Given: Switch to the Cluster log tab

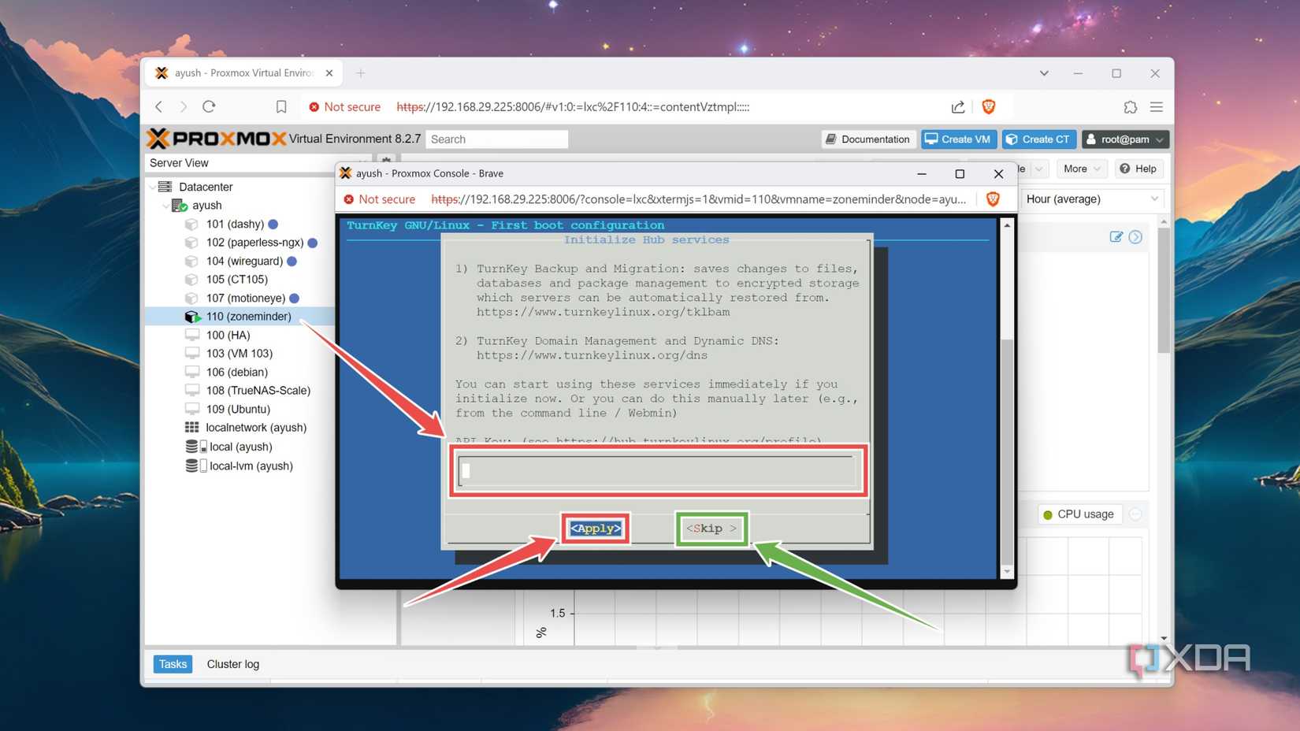Looking at the screenshot, I should point(233,664).
